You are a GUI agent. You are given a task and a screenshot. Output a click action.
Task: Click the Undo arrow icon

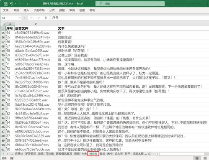click(11, 4)
